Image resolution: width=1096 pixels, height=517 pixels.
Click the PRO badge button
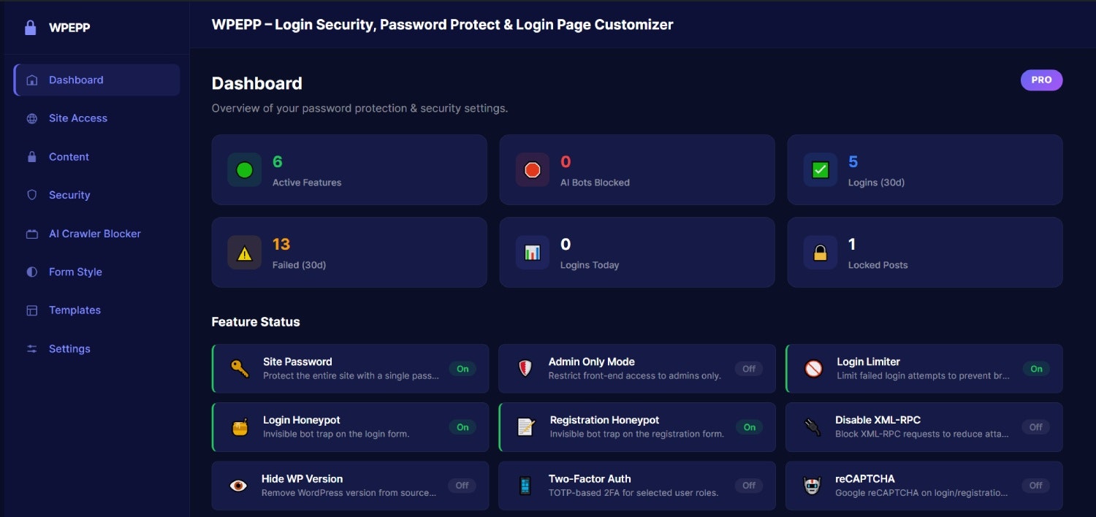coord(1041,80)
